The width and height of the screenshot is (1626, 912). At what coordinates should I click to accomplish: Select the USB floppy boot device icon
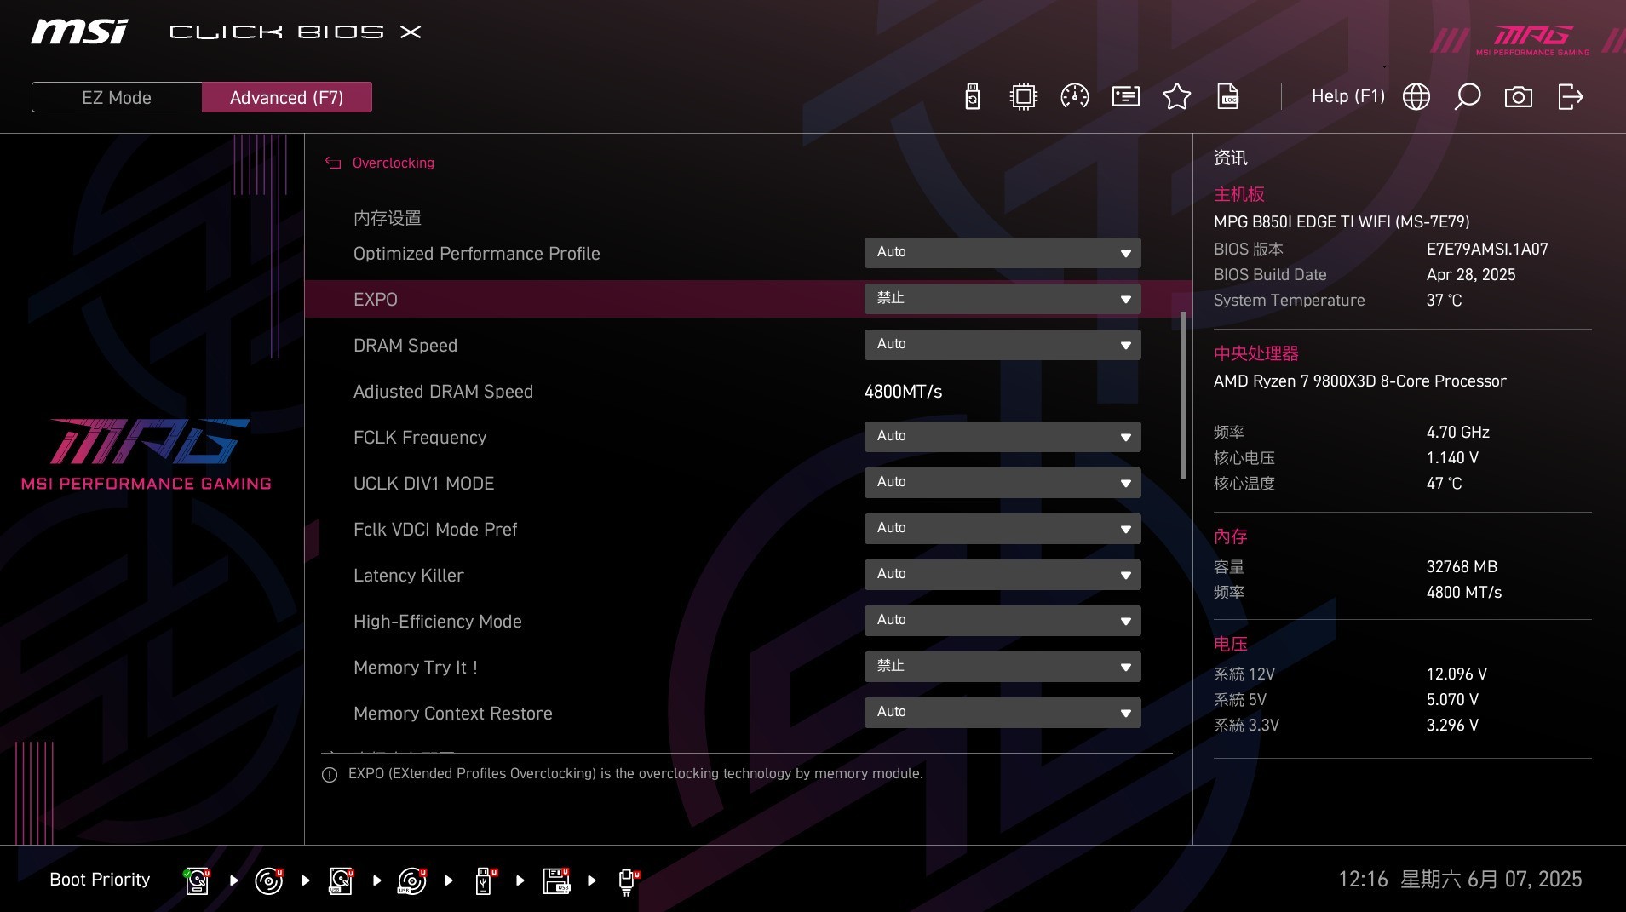[556, 880]
